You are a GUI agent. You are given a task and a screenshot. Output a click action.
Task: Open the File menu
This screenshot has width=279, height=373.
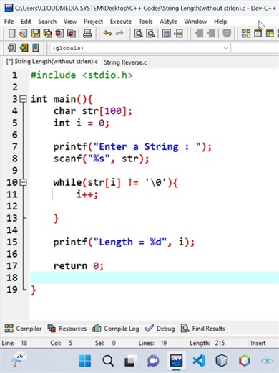(9, 22)
